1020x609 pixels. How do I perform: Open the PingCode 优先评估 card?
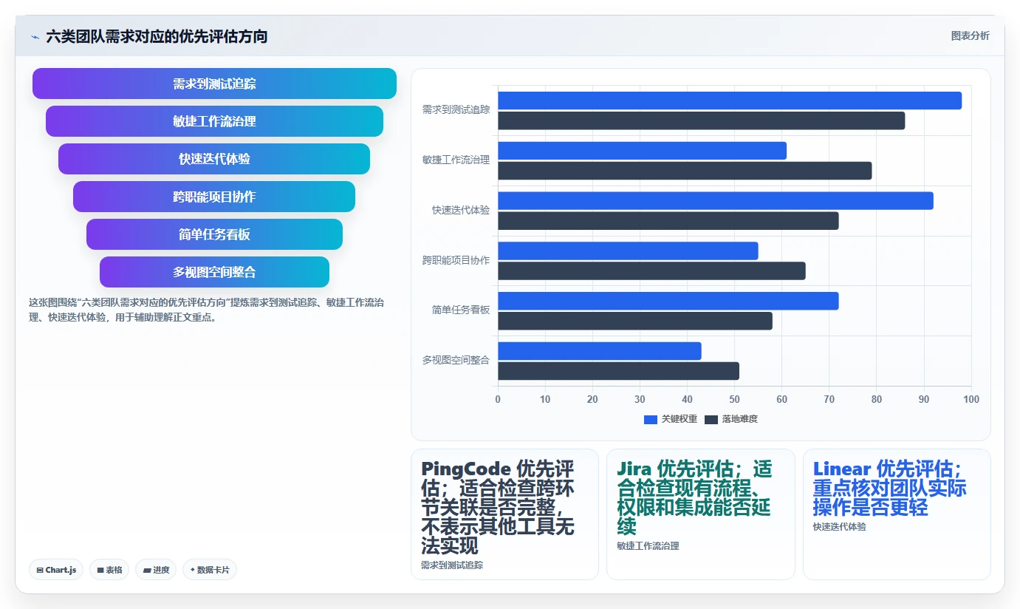[x=504, y=514]
